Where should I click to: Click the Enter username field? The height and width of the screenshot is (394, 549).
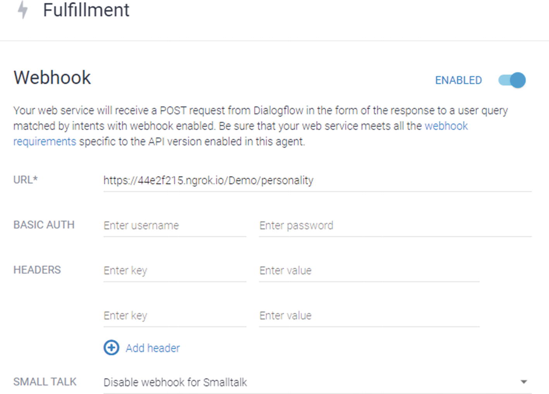tap(175, 225)
